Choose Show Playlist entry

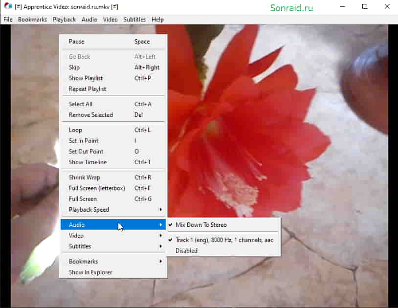113,78
